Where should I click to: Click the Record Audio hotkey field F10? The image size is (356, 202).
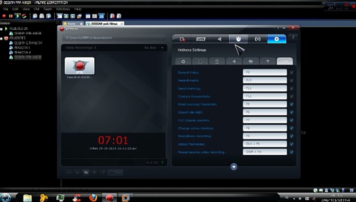point(265,80)
